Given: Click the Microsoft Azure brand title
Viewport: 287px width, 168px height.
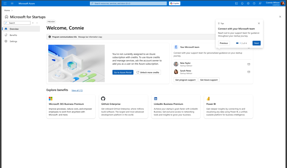Looking at the screenshot, I should [27, 3].
